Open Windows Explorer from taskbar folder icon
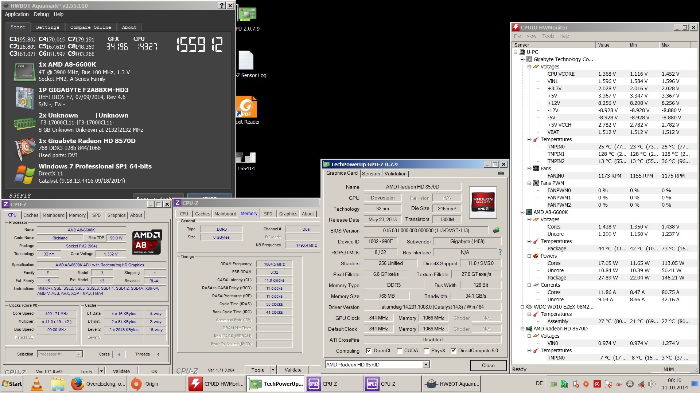The height and width of the screenshot is (393, 700). pos(58,384)
